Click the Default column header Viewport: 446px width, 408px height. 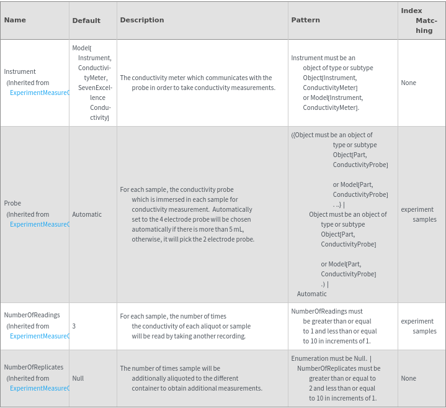[86, 20]
